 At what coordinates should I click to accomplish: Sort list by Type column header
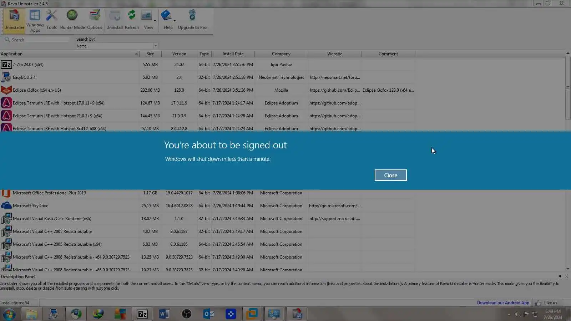[204, 54]
